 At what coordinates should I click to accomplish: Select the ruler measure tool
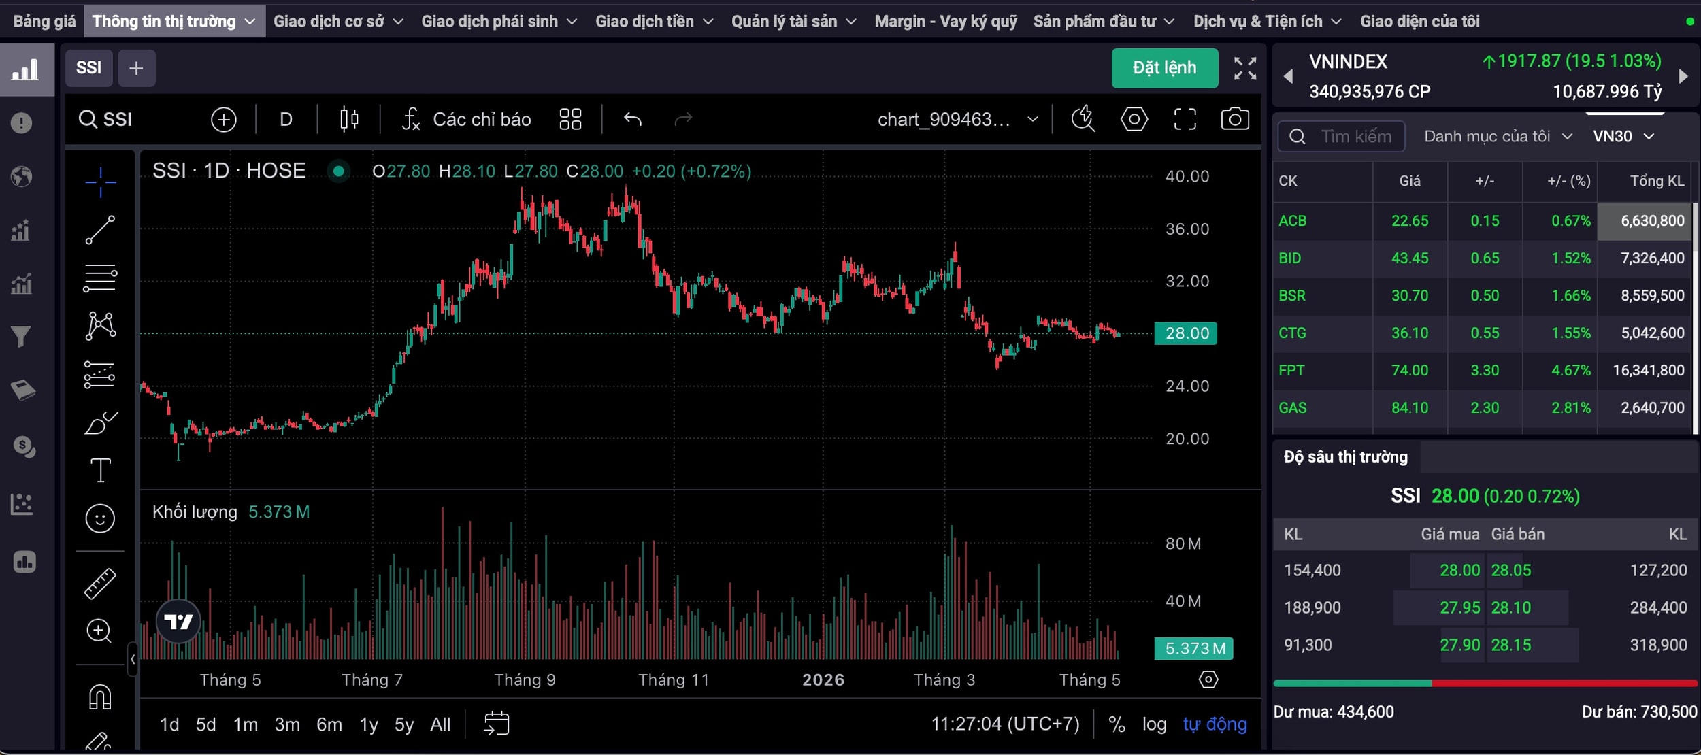pyautogui.click(x=100, y=583)
